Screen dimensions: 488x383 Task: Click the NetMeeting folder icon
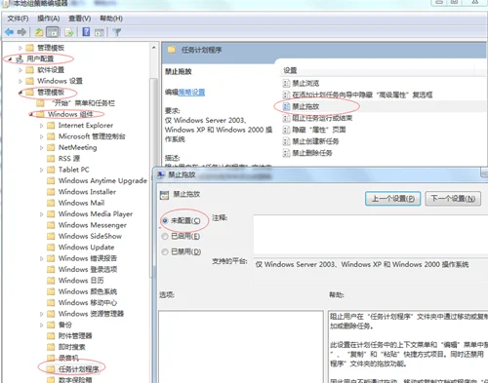point(51,147)
